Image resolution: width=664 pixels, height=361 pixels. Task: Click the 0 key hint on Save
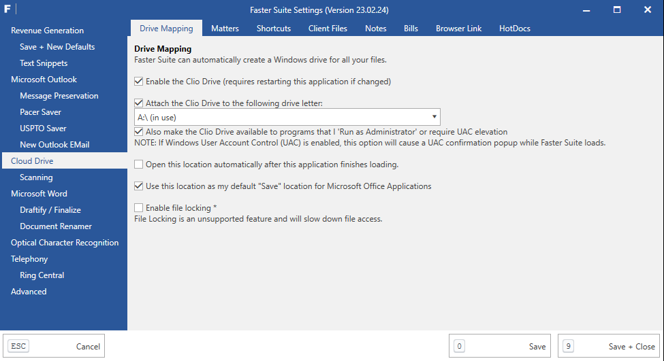coord(459,346)
